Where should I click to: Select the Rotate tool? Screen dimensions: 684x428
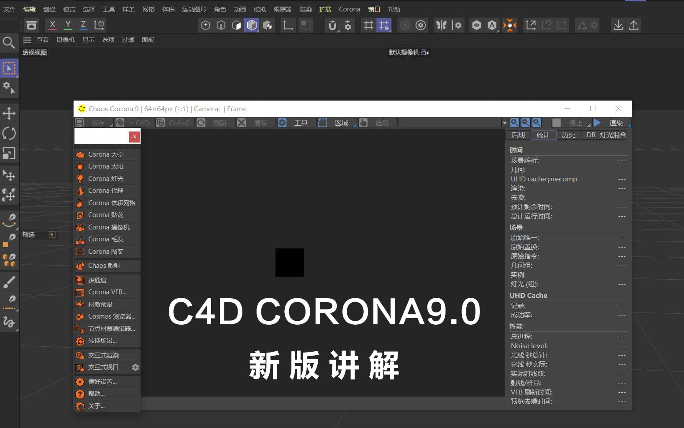coord(9,133)
